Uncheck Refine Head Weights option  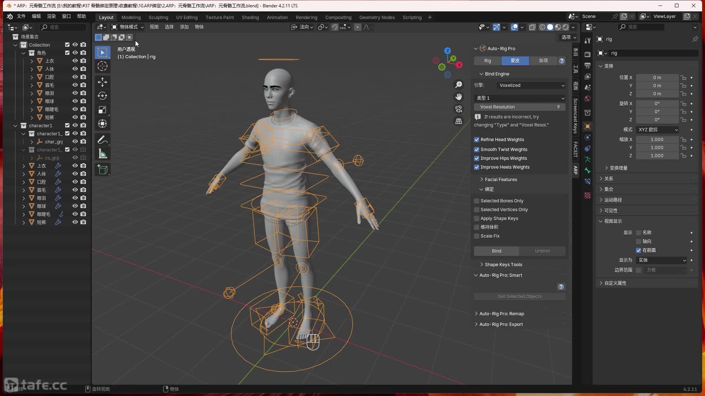pos(477,140)
